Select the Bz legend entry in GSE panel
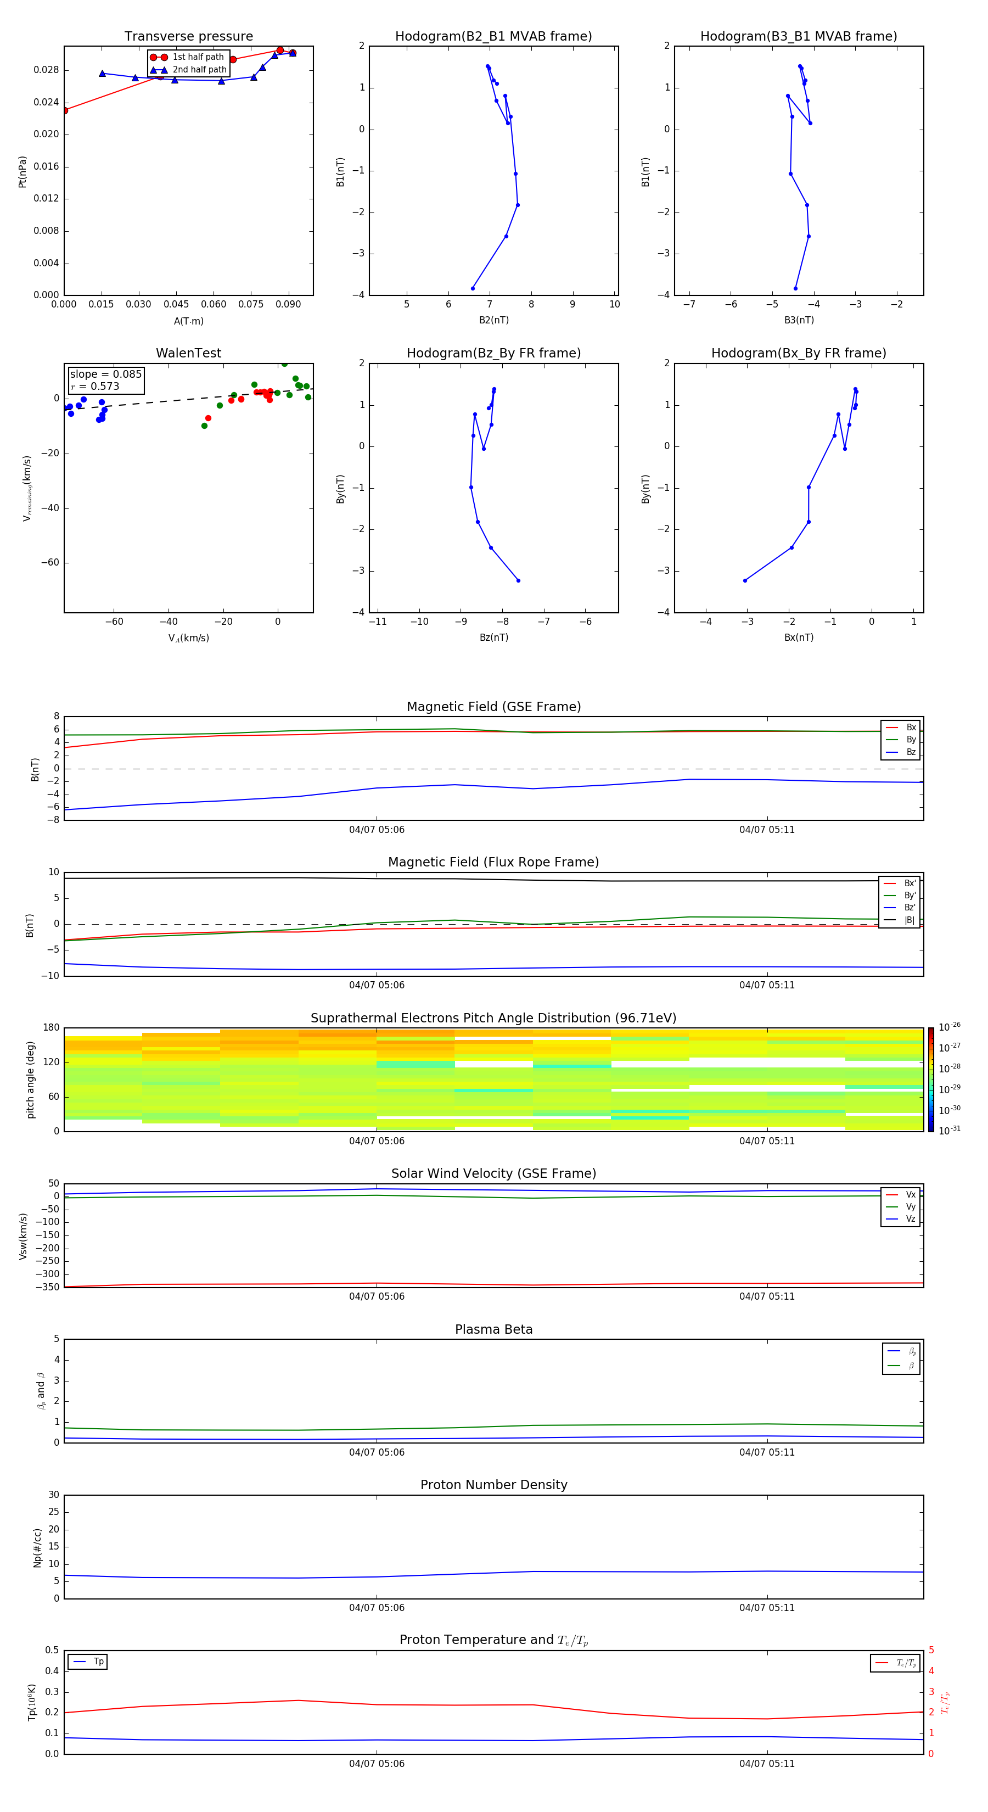 coord(901,752)
